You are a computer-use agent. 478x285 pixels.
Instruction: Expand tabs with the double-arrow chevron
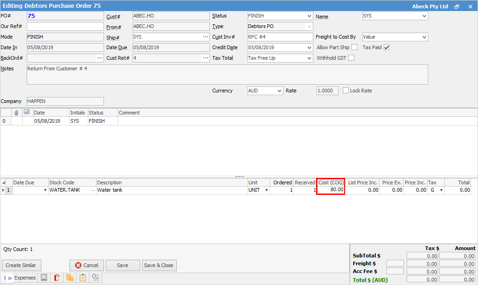click(10, 278)
